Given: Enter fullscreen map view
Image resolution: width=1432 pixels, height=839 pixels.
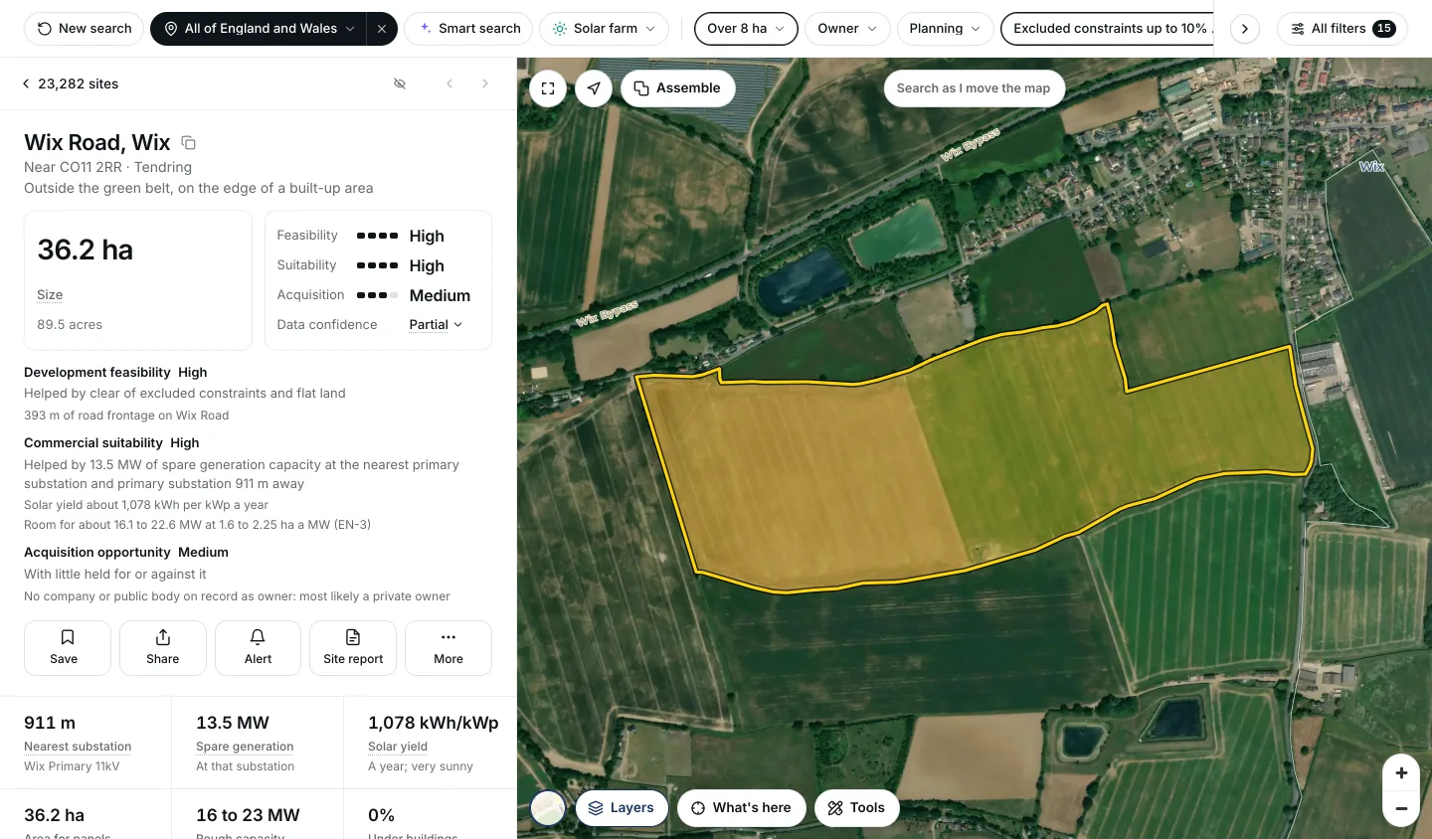Looking at the screenshot, I should (548, 88).
